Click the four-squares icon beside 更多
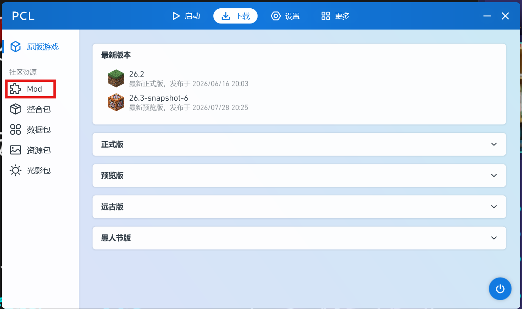The width and height of the screenshot is (522, 309). pos(326,16)
